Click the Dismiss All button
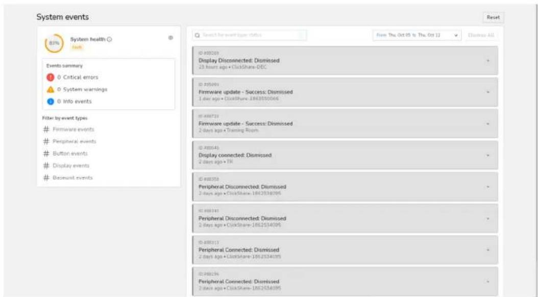Viewport: 538px width, 297px height. pos(481,35)
